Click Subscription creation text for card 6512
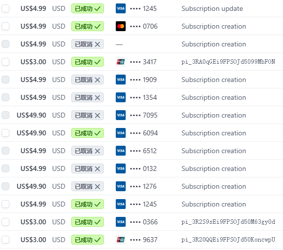 pos(214,151)
